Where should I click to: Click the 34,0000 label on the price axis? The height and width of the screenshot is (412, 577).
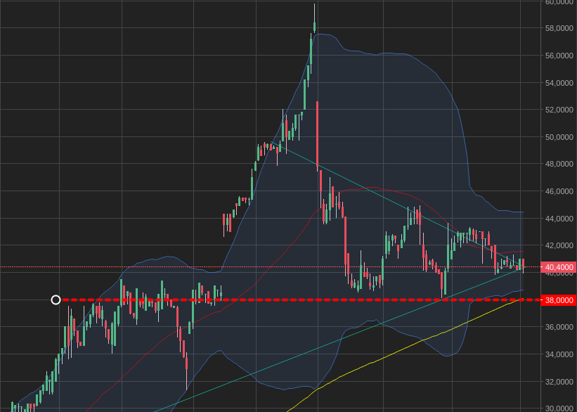pyautogui.click(x=559, y=354)
